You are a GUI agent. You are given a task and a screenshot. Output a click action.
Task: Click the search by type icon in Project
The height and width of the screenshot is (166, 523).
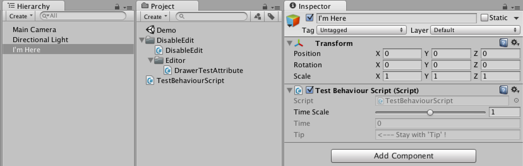point(258,17)
